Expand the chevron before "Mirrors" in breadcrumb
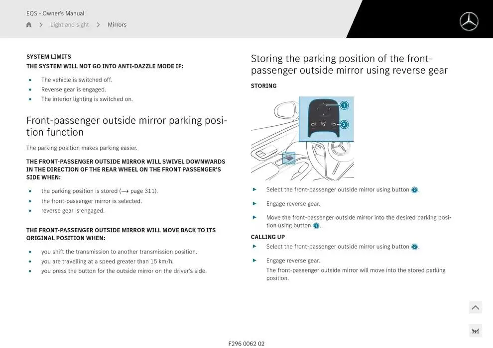Image resolution: width=493 pixels, height=348 pixels. [x=98, y=24]
